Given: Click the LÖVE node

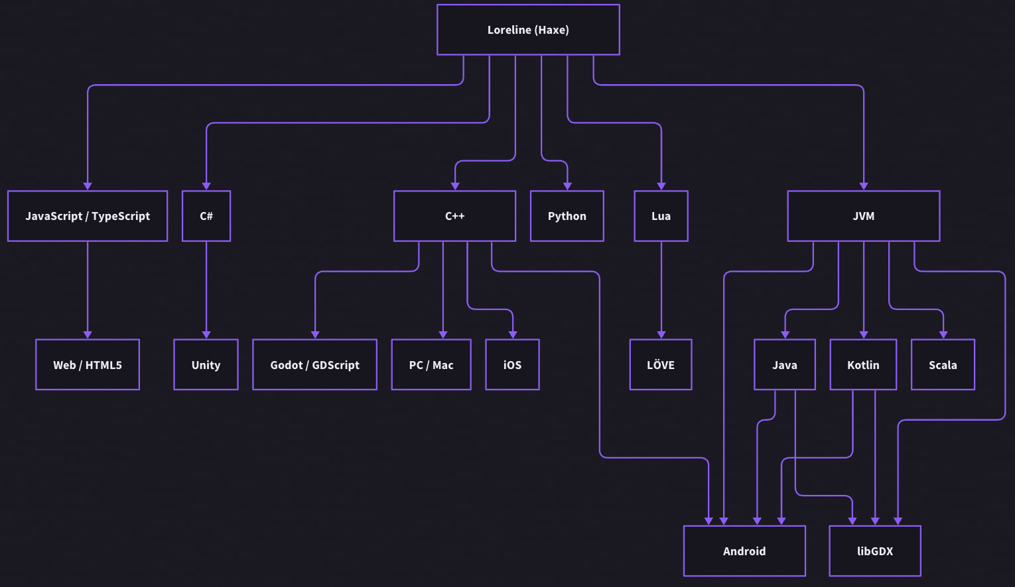Looking at the screenshot, I should (661, 365).
